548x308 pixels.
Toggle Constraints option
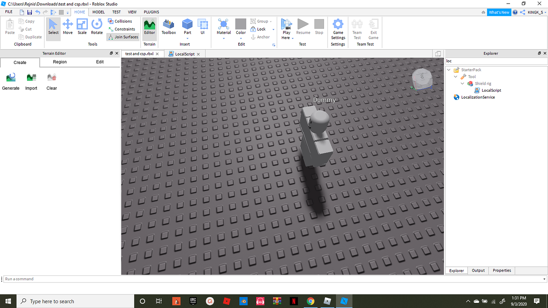[x=122, y=29]
